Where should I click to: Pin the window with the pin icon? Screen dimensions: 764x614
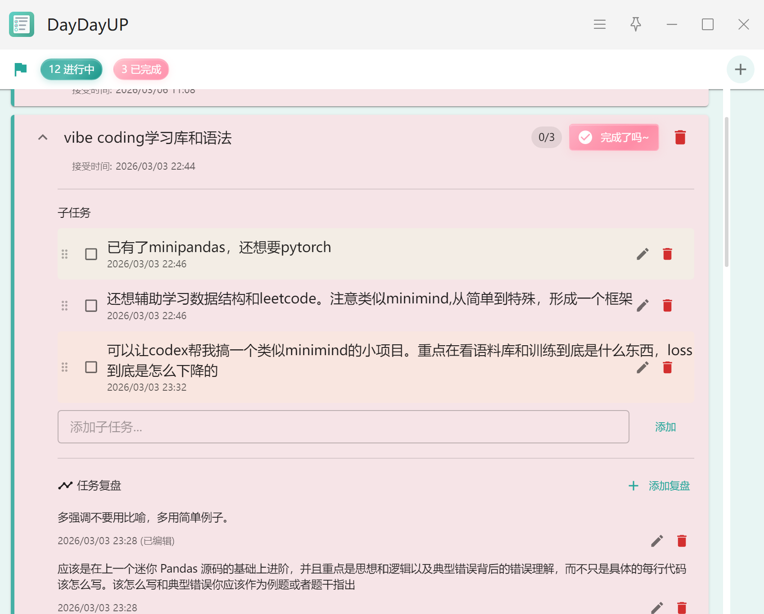[635, 24]
